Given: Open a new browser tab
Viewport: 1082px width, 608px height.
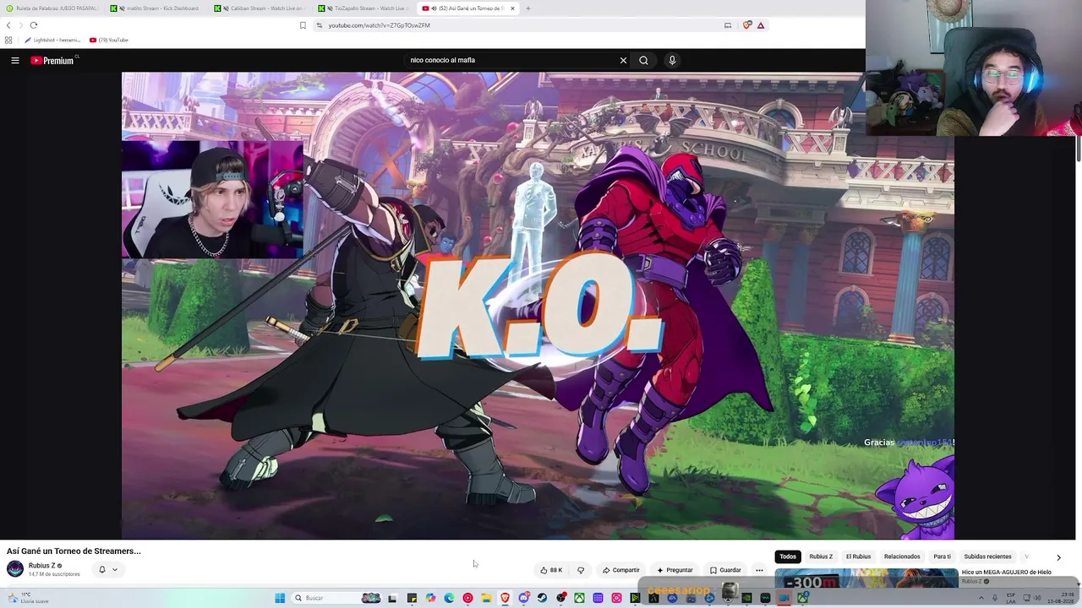Looking at the screenshot, I should [528, 8].
